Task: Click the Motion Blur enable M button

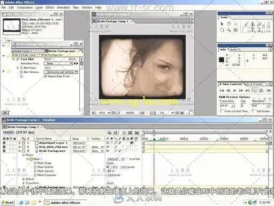Action: (137, 133)
